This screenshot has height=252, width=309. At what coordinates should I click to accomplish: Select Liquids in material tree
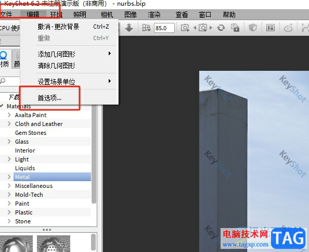[x=25, y=168]
